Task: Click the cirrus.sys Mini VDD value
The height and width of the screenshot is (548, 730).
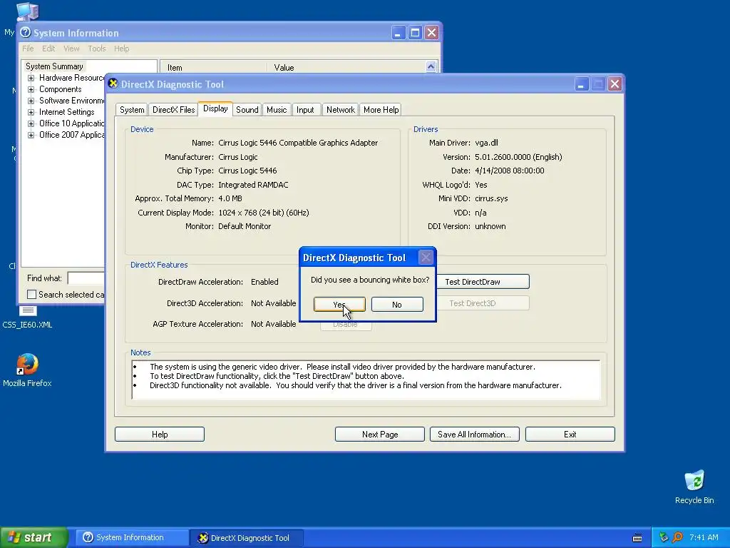Action: click(x=491, y=198)
